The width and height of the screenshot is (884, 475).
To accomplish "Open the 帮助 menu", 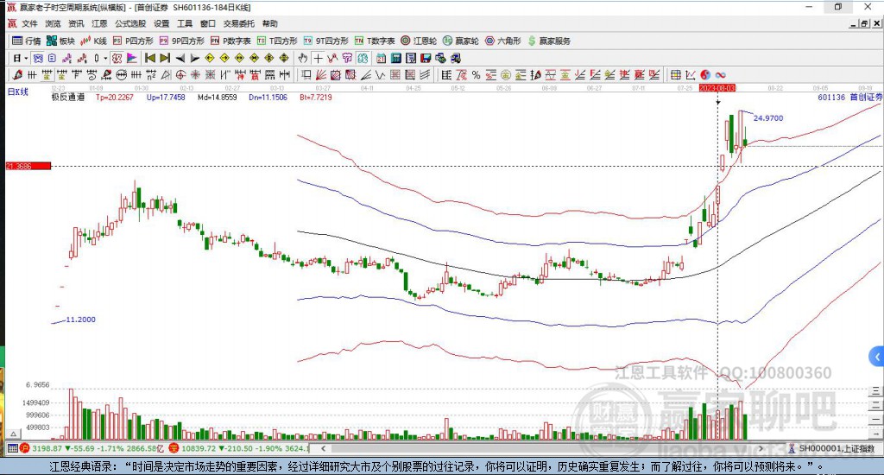I will [270, 23].
